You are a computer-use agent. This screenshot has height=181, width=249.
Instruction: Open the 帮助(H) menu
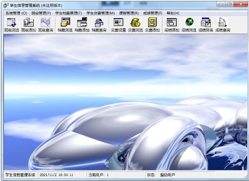(173, 13)
